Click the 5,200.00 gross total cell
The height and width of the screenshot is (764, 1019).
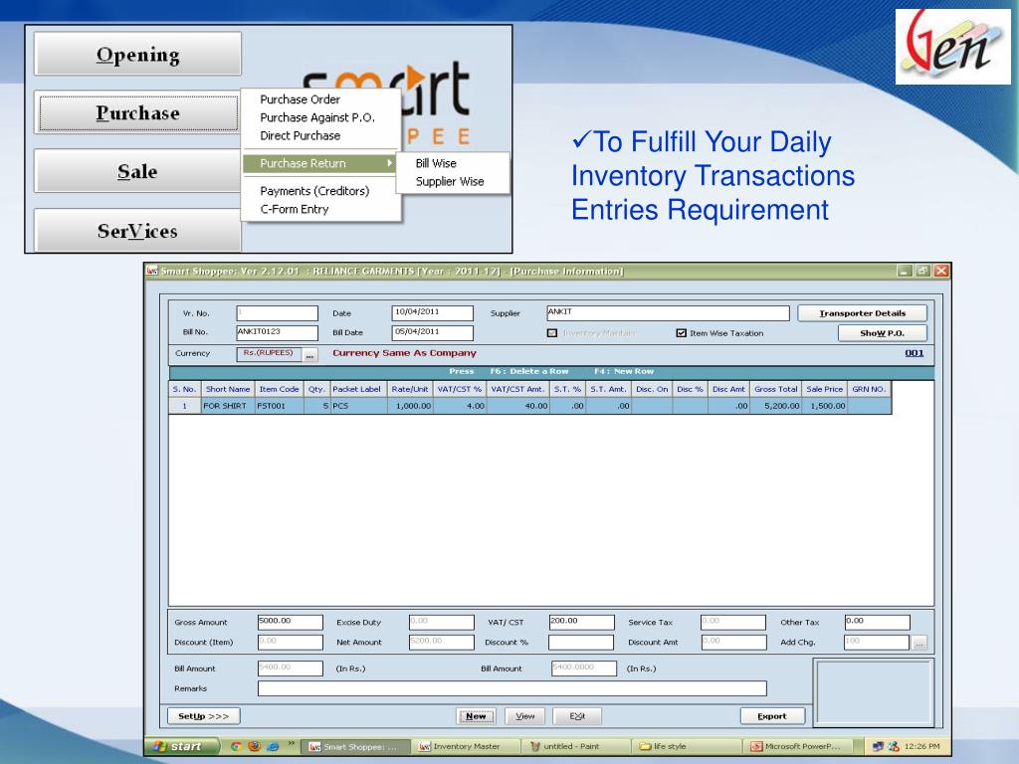[x=775, y=406]
